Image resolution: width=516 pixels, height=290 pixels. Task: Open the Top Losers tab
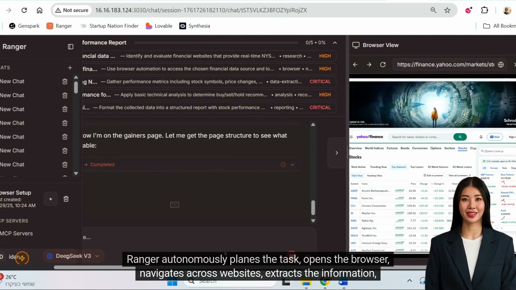417,167
